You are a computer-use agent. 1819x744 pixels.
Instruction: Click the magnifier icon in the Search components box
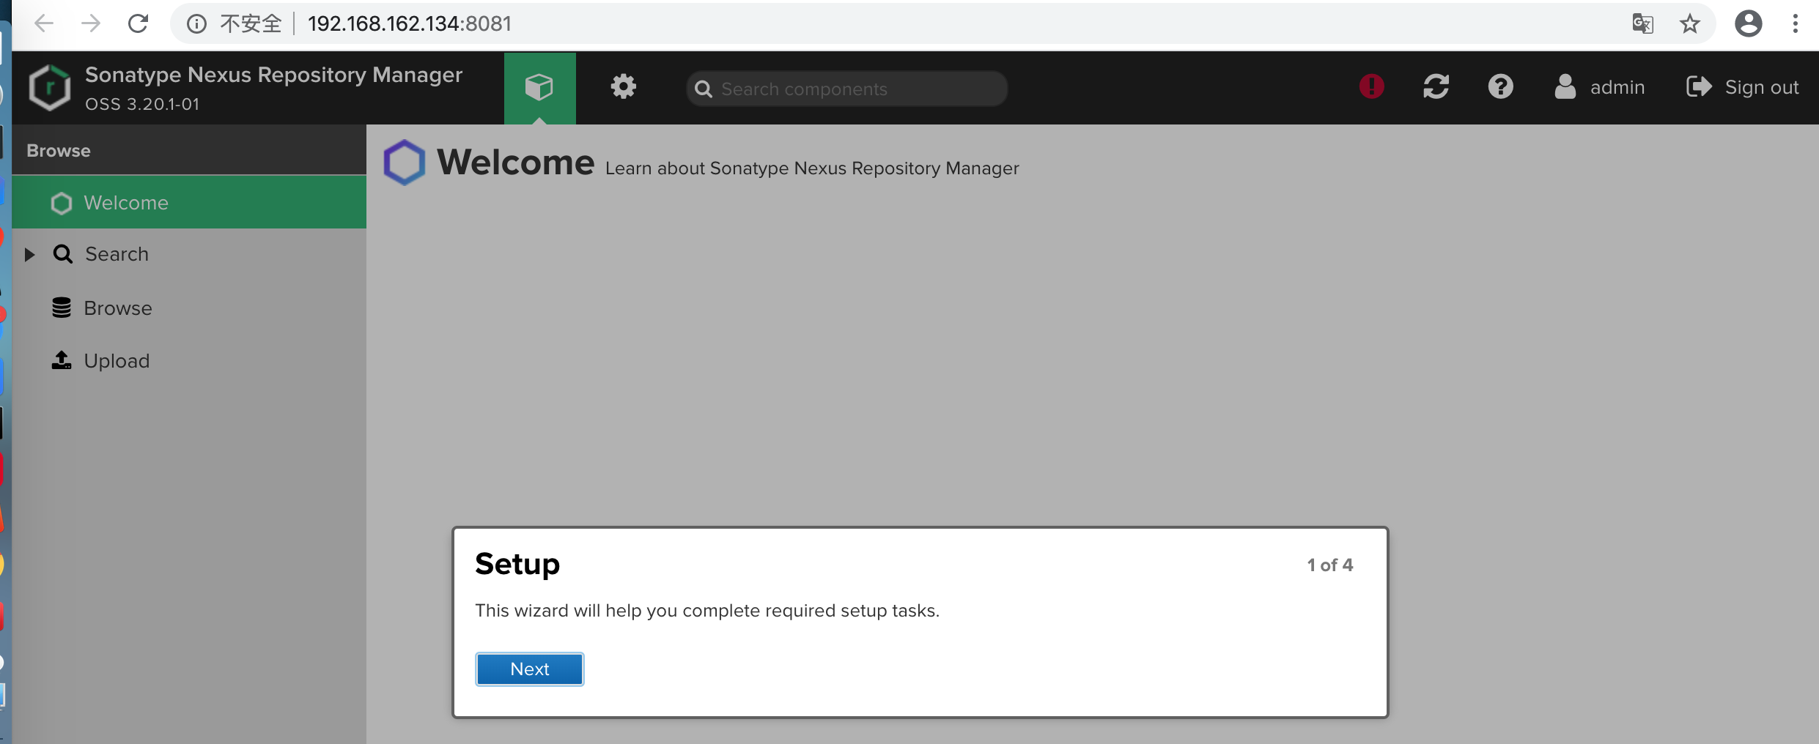click(704, 89)
